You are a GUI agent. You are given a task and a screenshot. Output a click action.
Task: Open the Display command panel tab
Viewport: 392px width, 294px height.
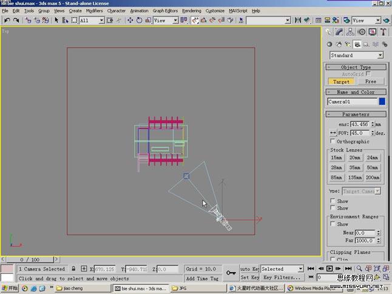[x=373, y=32]
